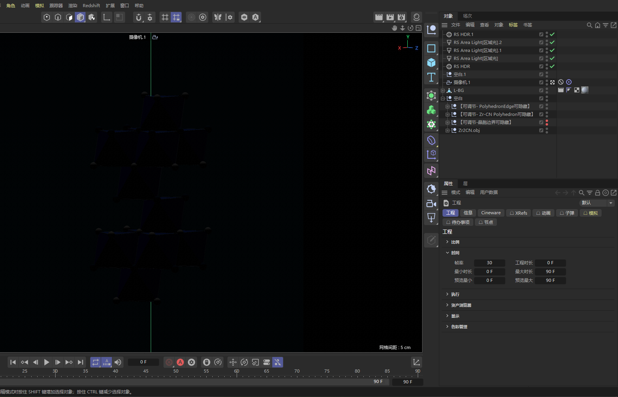Click the timeline dope sheet icon
Screen dimensions: 618x397
[x=417, y=362]
